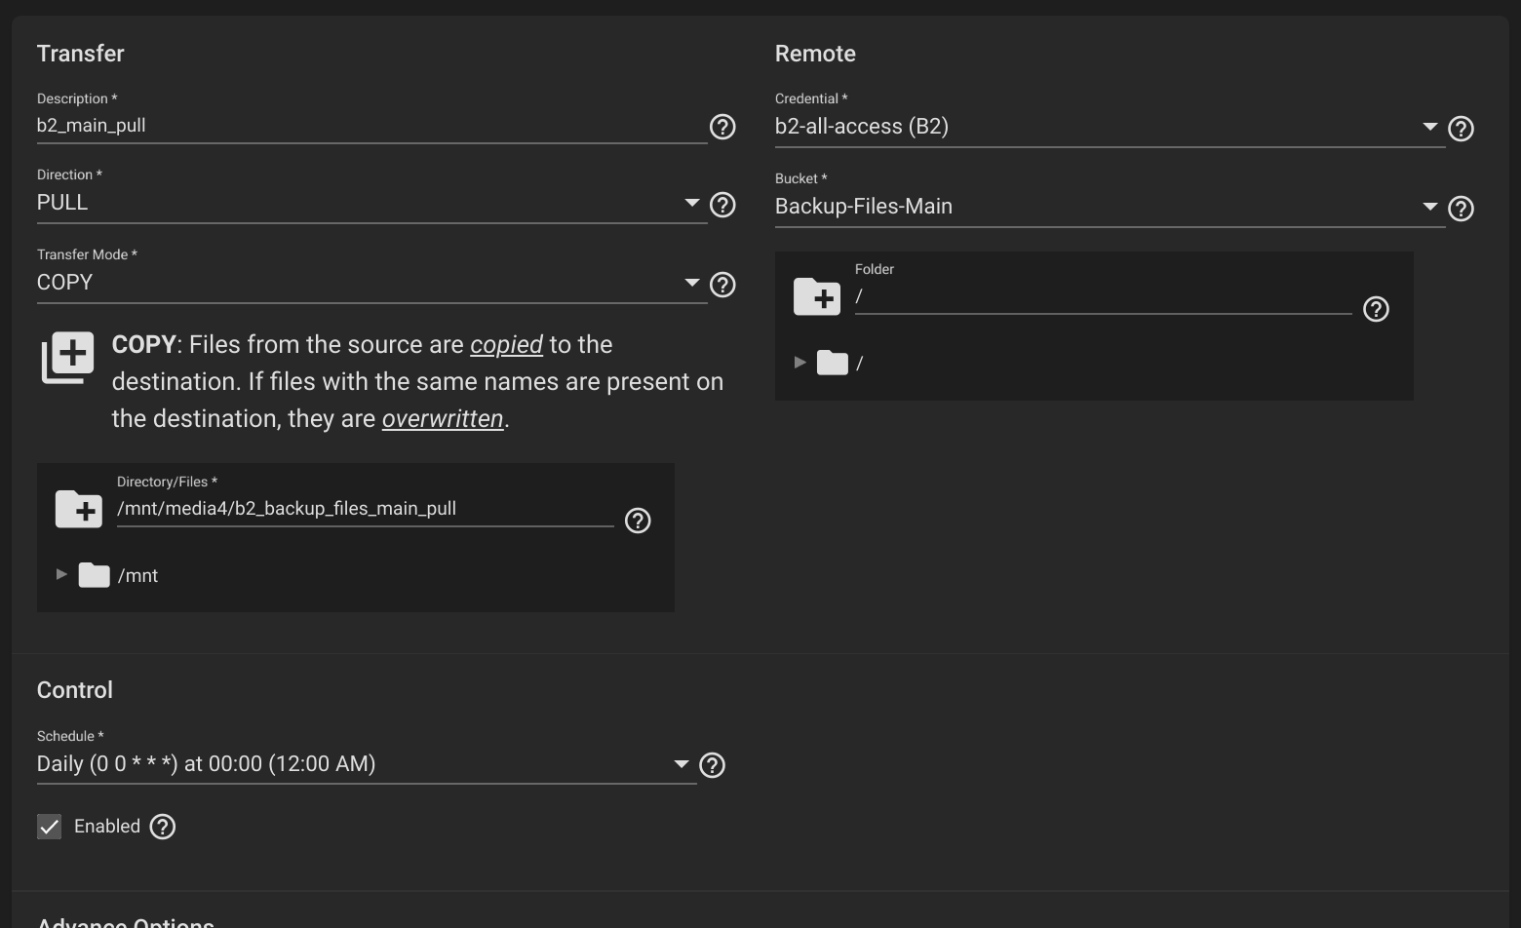
Task: Show help for the Credential field
Action: pos(1461,129)
